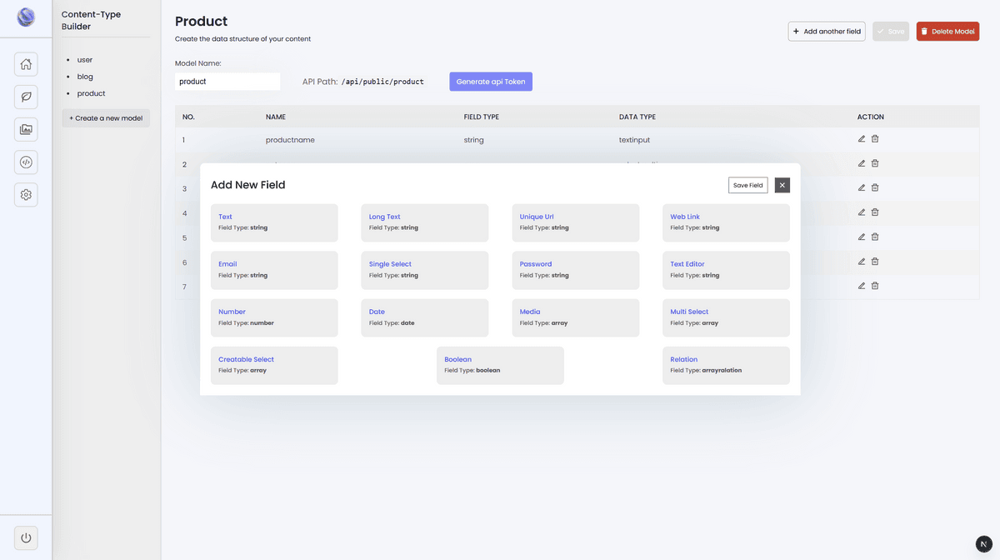
Task: Click the ACTION column header
Action: click(871, 117)
